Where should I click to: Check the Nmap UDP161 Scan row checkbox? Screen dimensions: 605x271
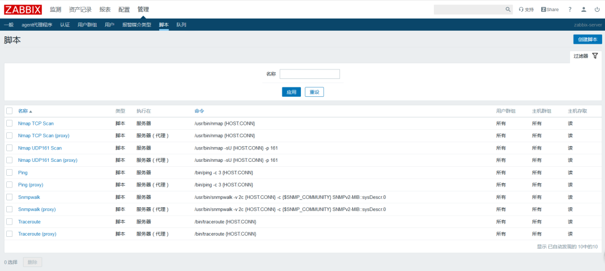click(x=10, y=148)
